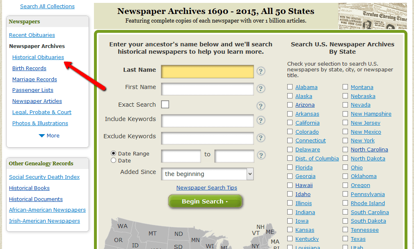Check the California state checkbox
414x249 pixels.
coord(290,123)
